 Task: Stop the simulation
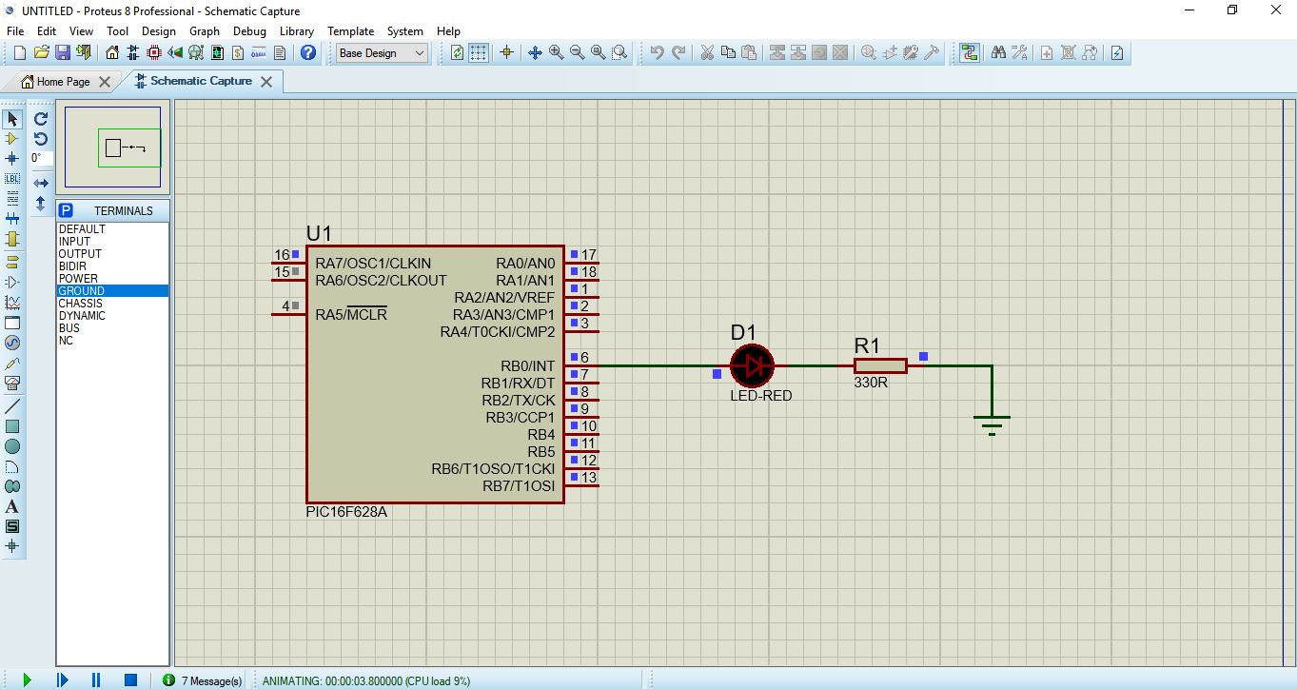[x=130, y=679]
